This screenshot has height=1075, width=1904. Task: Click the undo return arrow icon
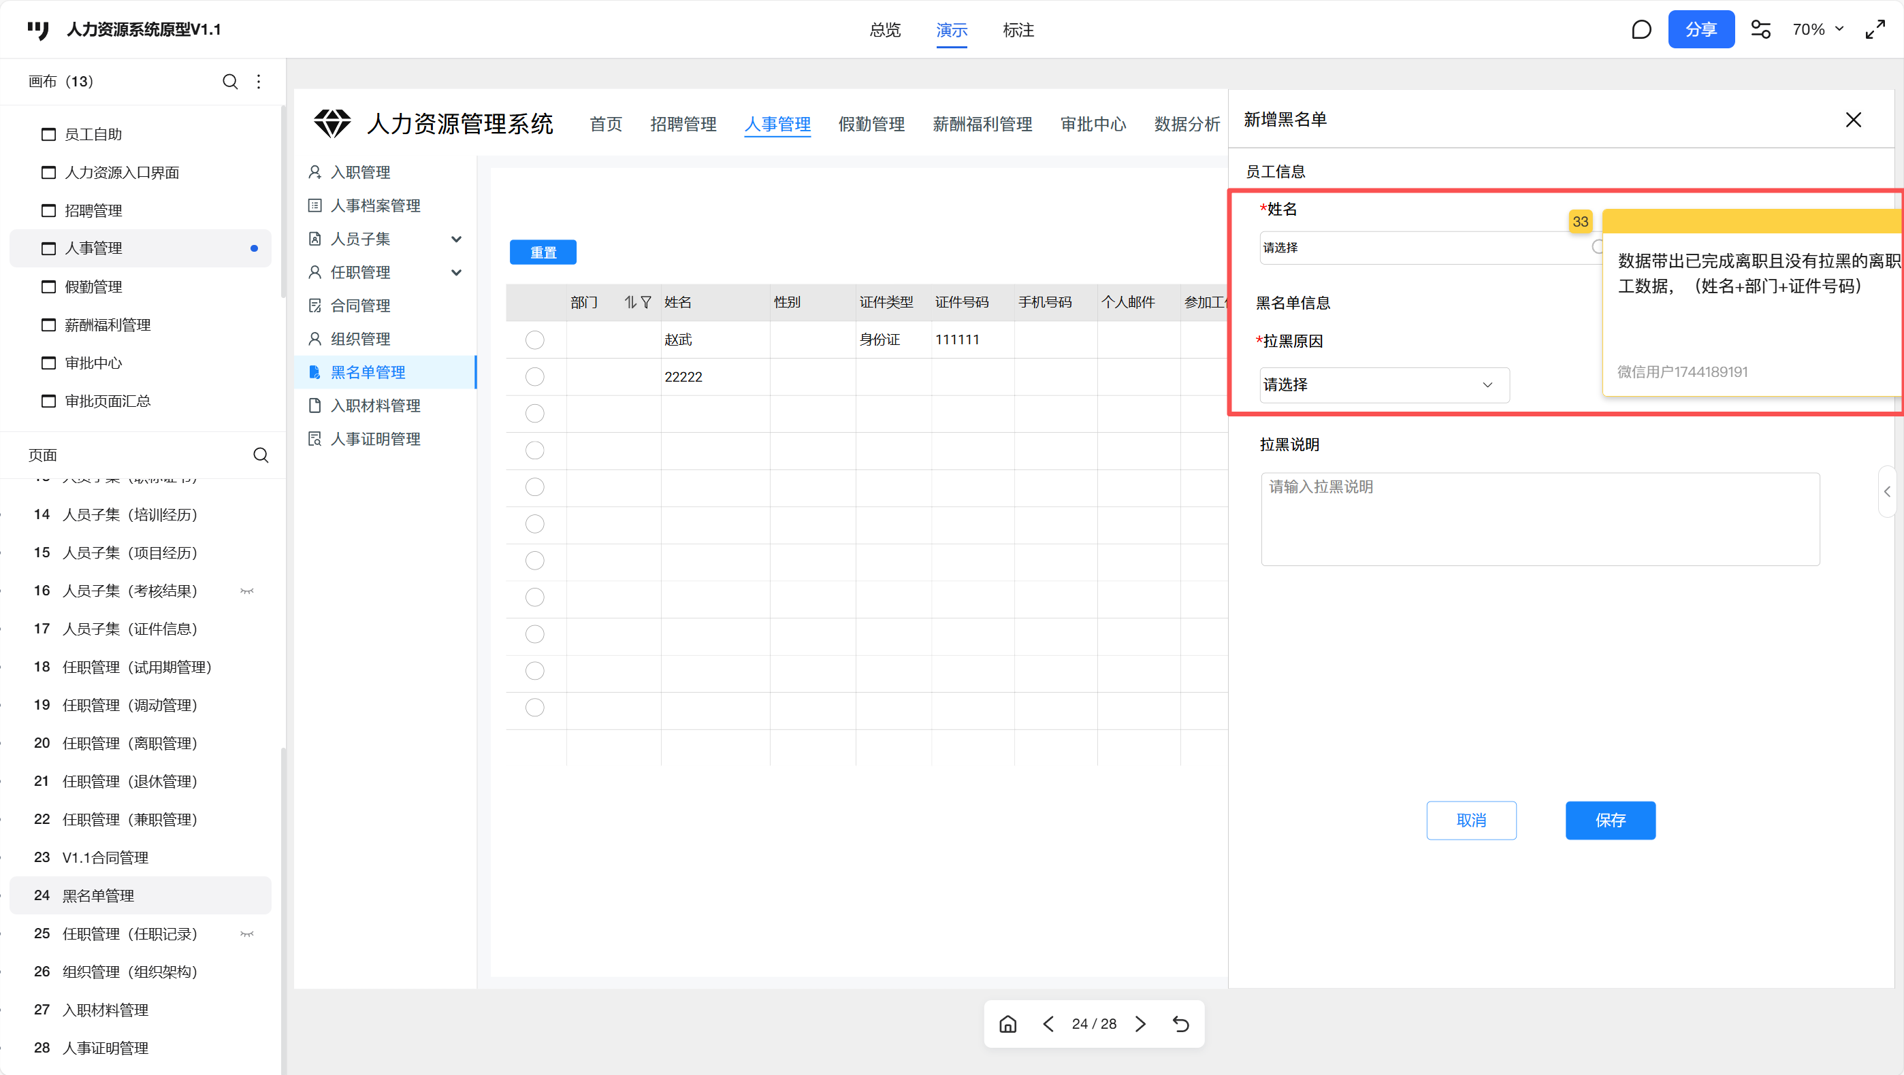(1180, 1023)
